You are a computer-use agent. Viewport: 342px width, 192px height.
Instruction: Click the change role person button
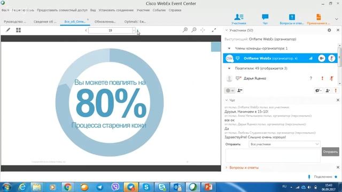pyautogui.click(x=240, y=91)
